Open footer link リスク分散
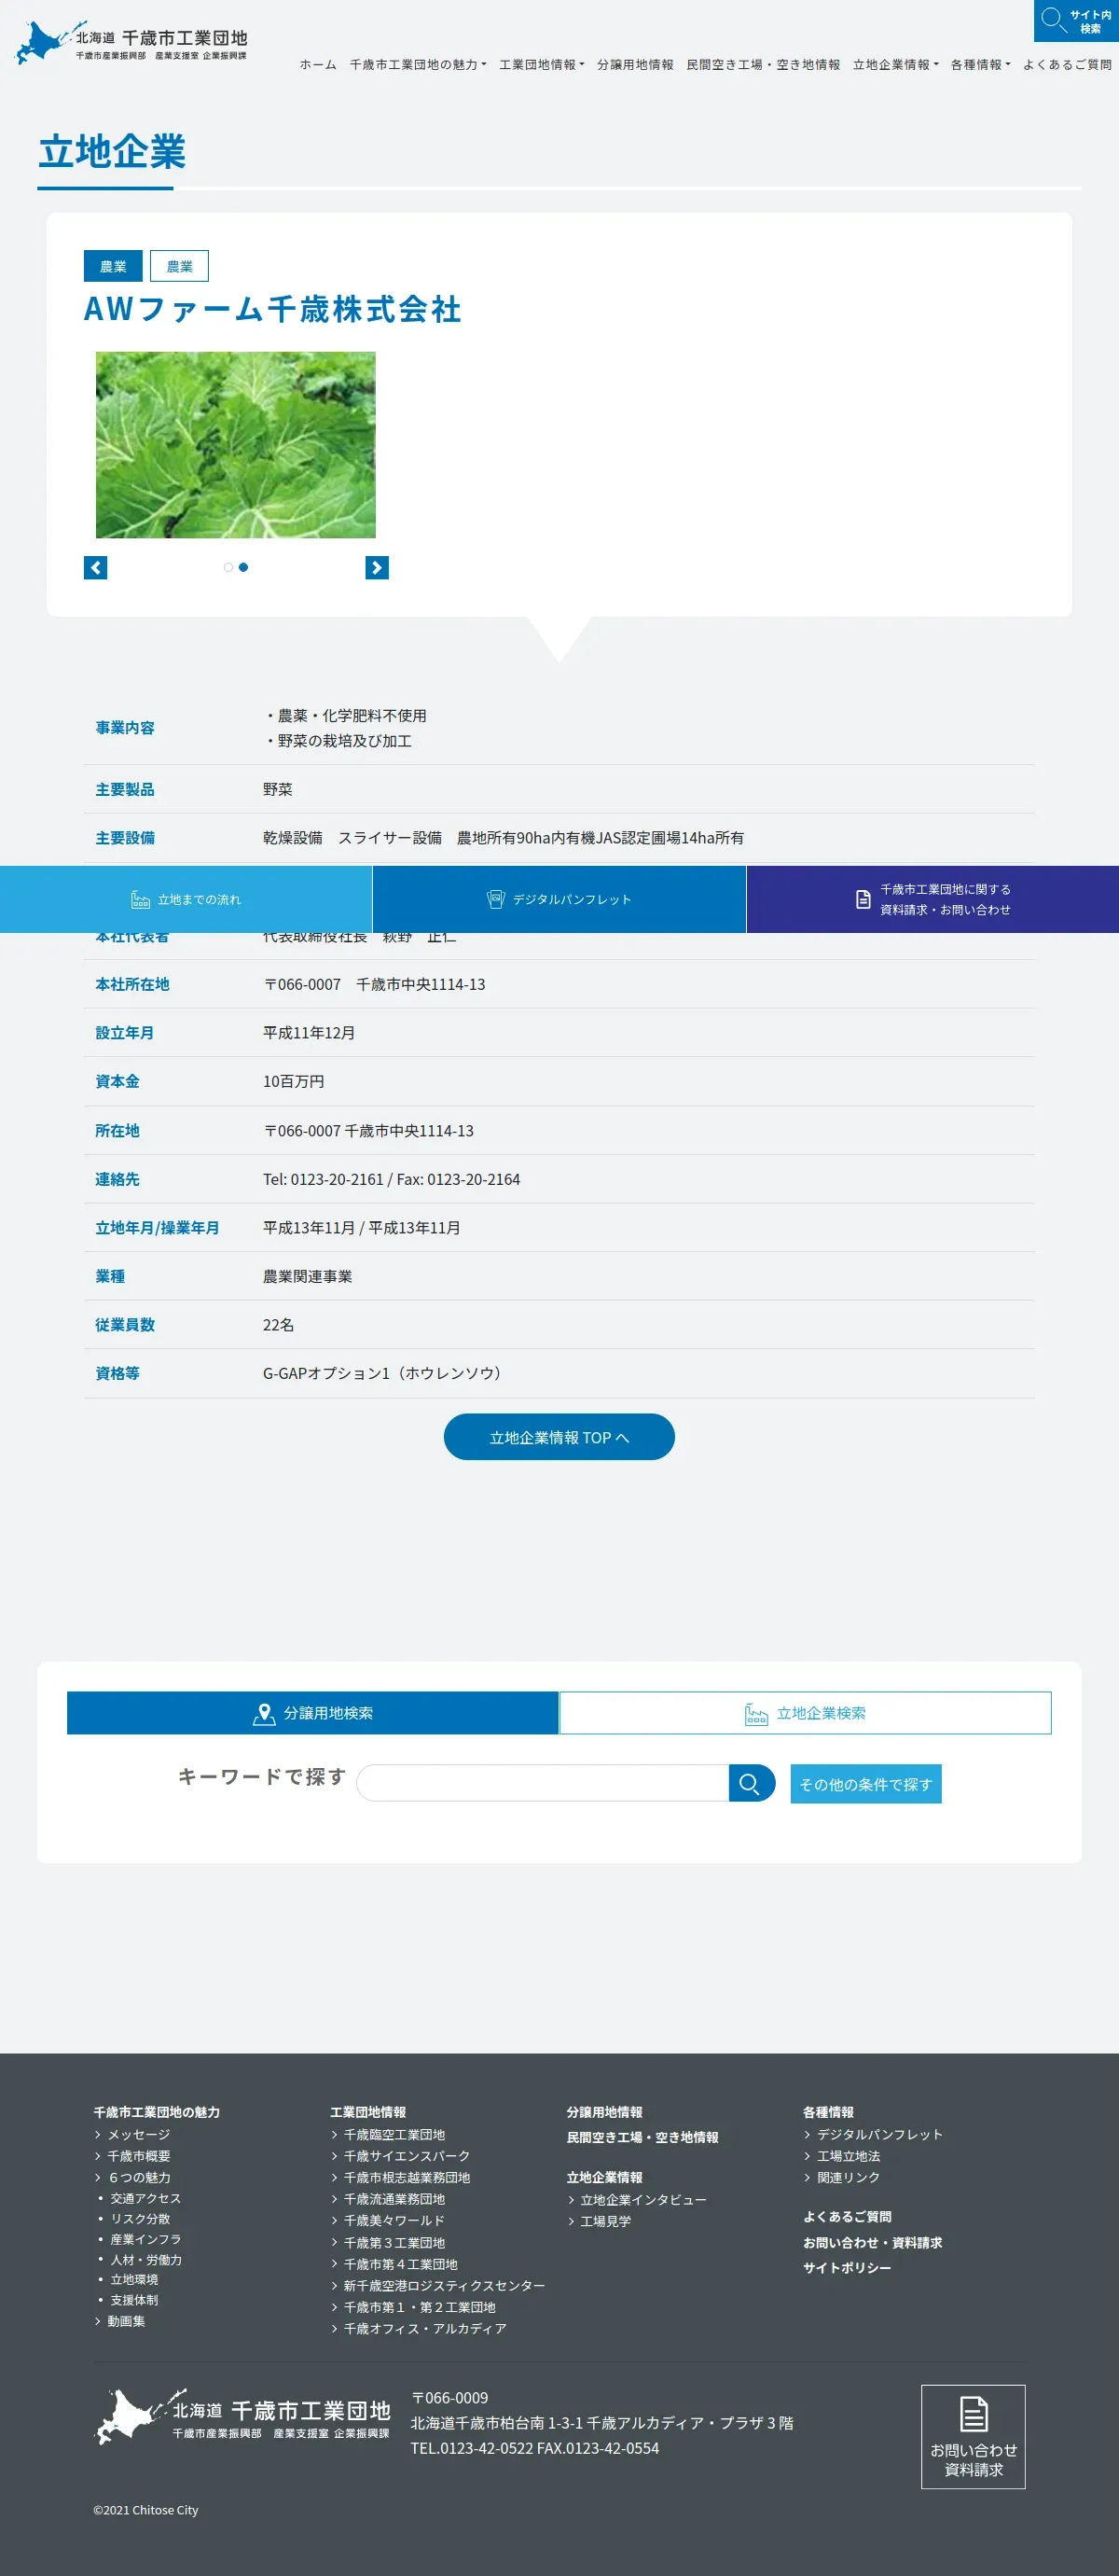The height and width of the screenshot is (2576, 1119). pos(140,2218)
